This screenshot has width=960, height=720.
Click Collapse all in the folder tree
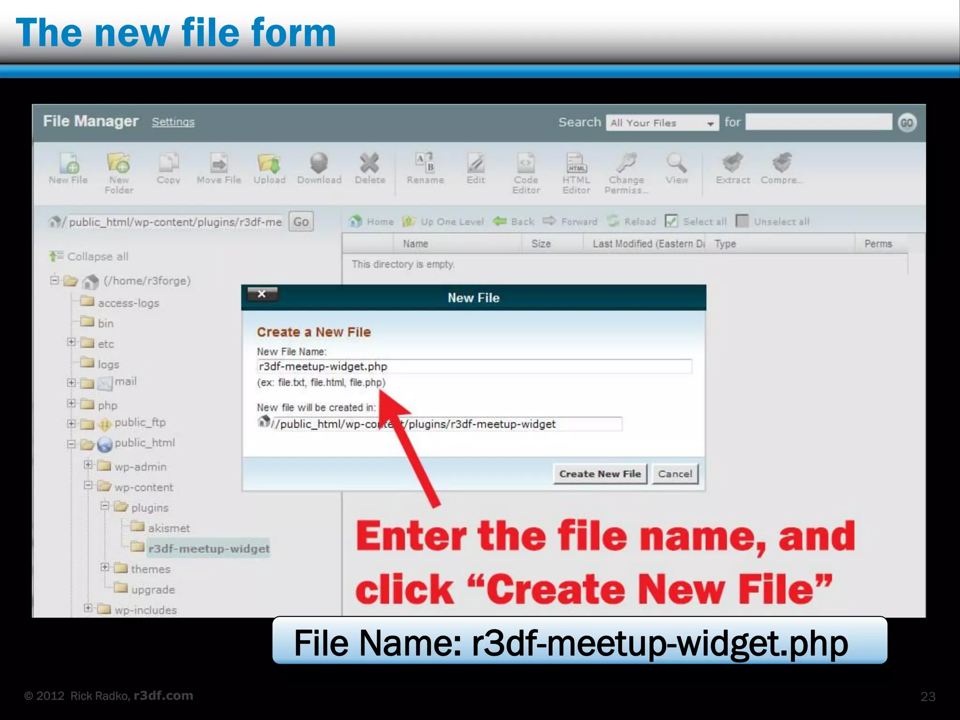point(89,256)
